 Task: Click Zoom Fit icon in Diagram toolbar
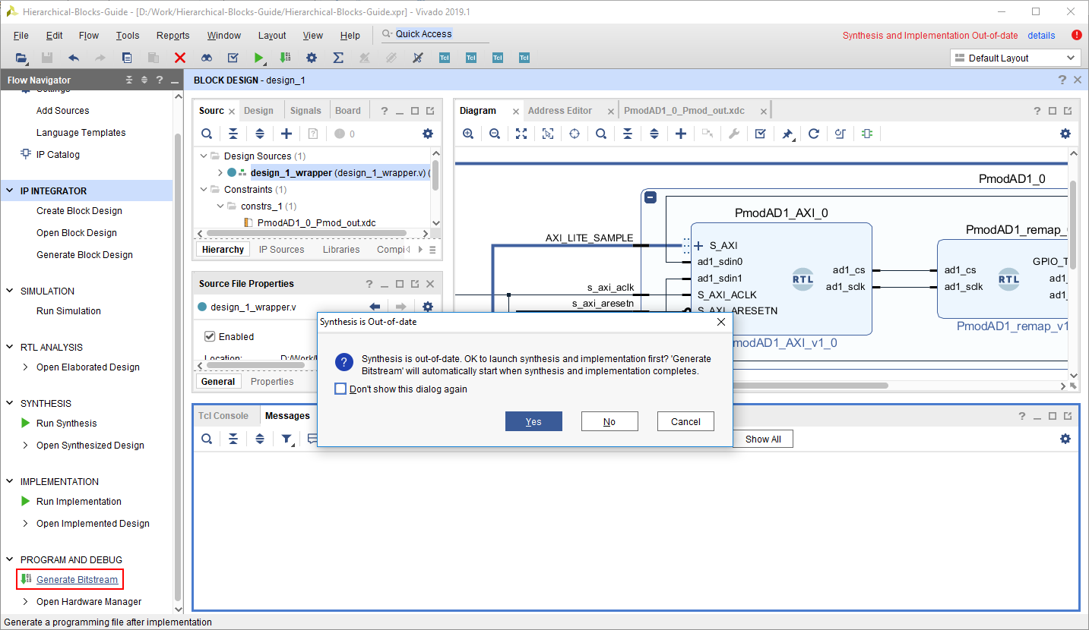point(521,134)
